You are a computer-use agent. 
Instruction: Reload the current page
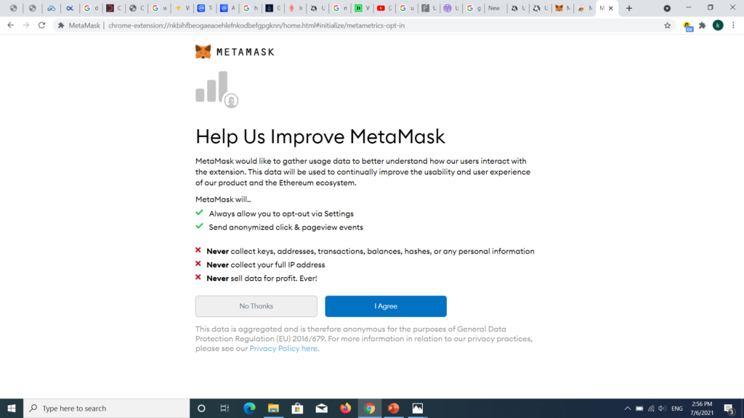(x=41, y=25)
